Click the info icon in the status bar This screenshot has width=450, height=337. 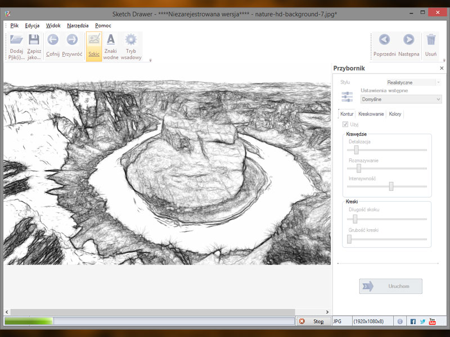tap(400, 321)
